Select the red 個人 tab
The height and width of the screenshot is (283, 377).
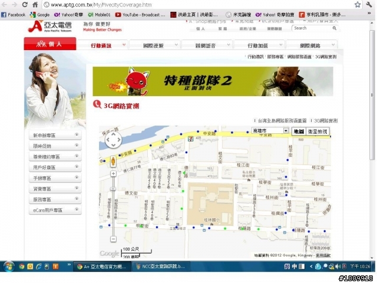(50, 44)
